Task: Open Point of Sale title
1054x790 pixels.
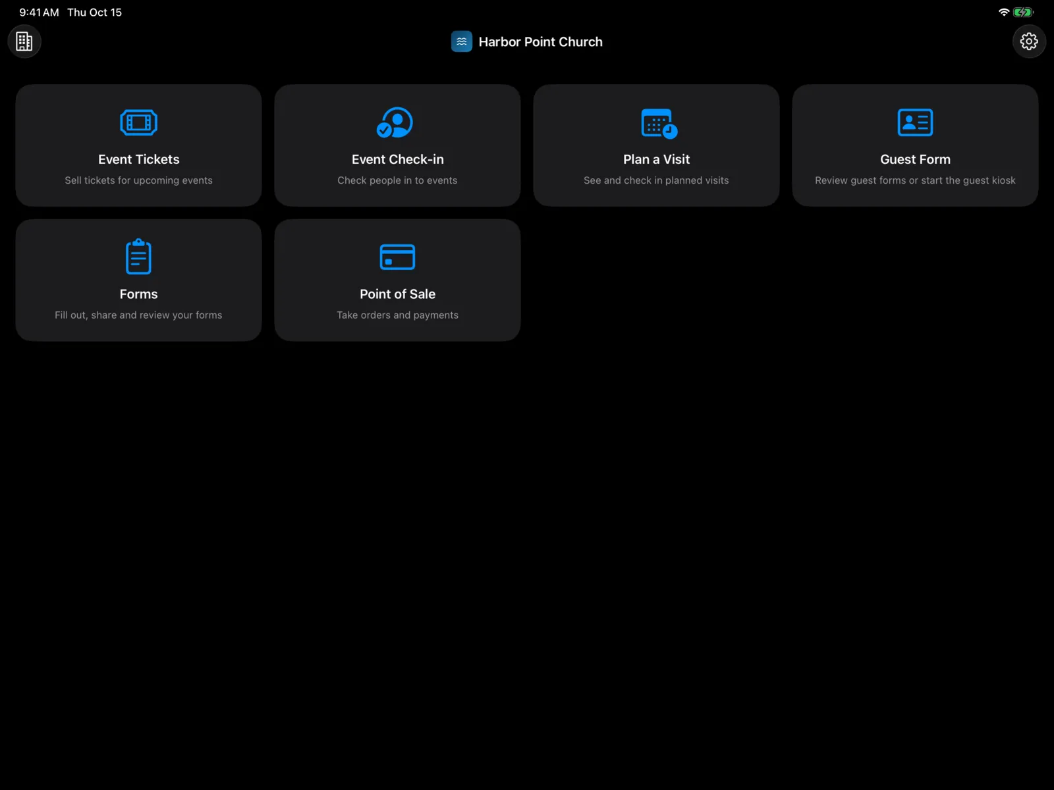Action: 398,294
